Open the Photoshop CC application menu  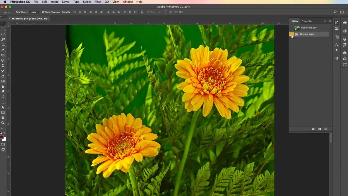(20, 2)
